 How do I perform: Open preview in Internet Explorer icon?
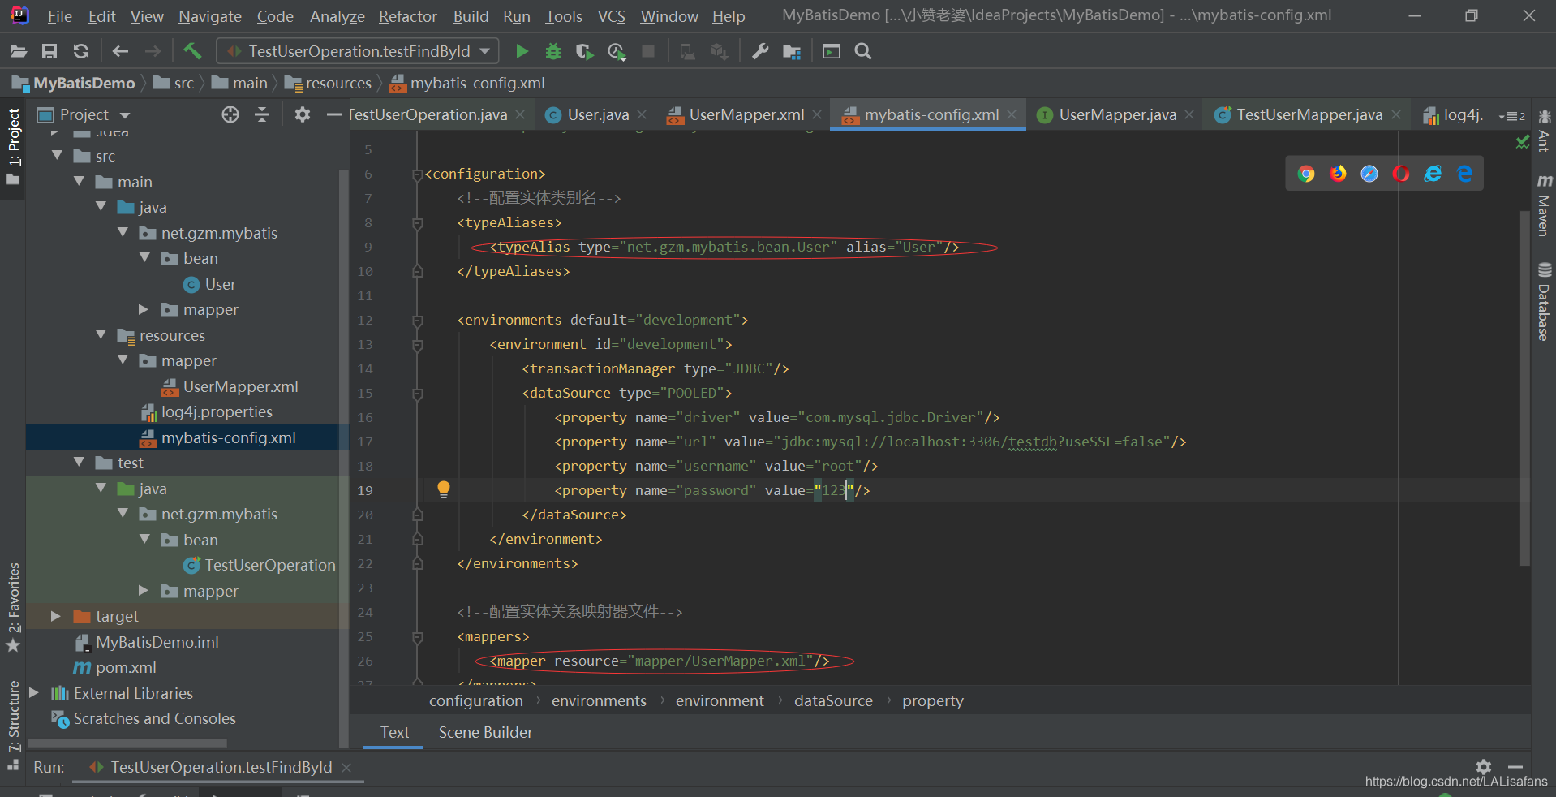click(1433, 174)
